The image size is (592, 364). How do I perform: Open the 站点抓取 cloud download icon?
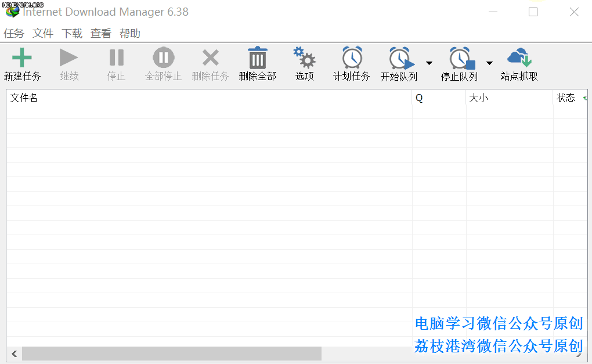point(519,57)
